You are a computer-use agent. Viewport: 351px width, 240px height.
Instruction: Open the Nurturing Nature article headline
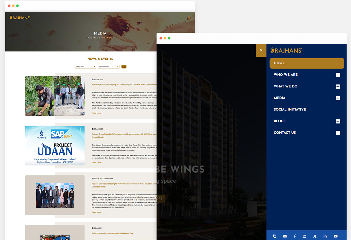[124, 85]
